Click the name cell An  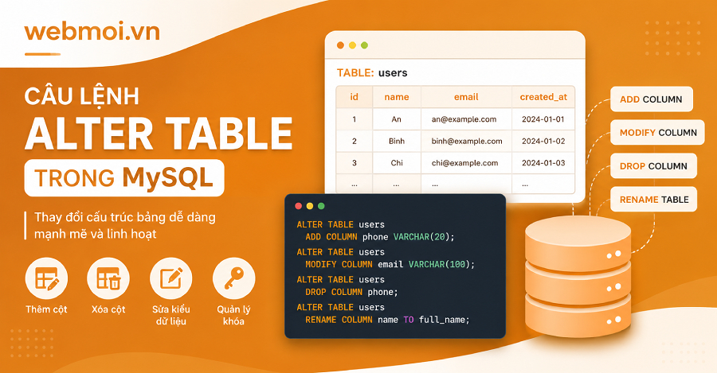coord(397,119)
